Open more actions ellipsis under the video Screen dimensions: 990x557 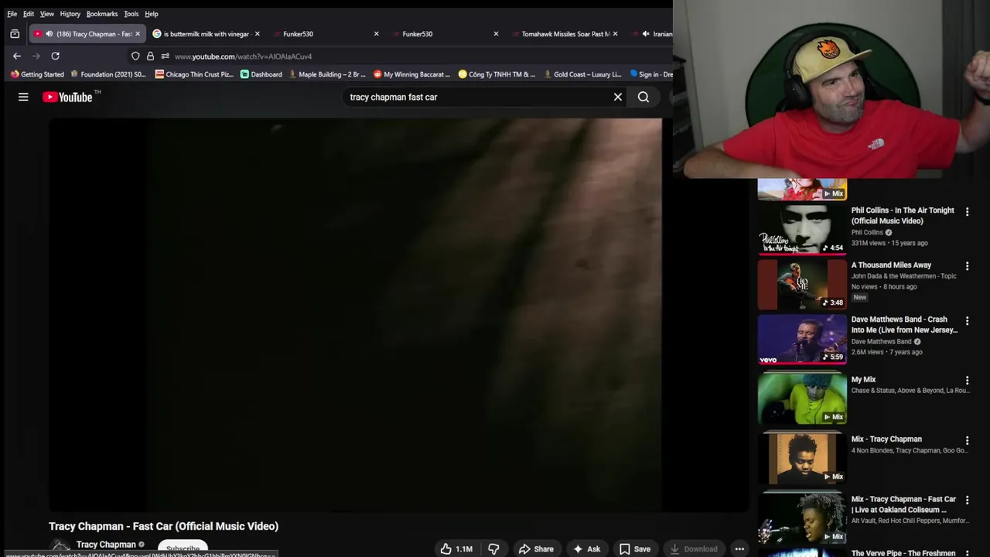tap(739, 548)
